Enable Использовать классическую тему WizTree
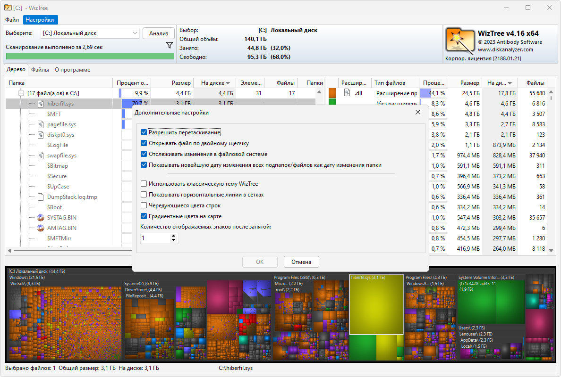561x377 pixels. pyautogui.click(x=144, y=183)
